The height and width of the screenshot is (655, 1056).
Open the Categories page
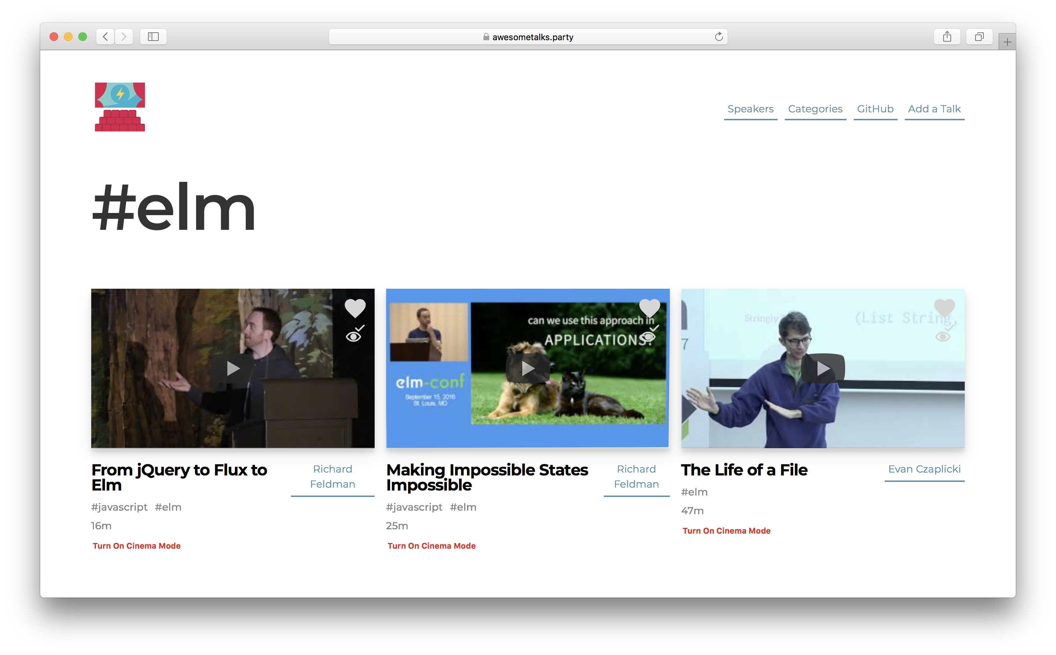(815, 109)
